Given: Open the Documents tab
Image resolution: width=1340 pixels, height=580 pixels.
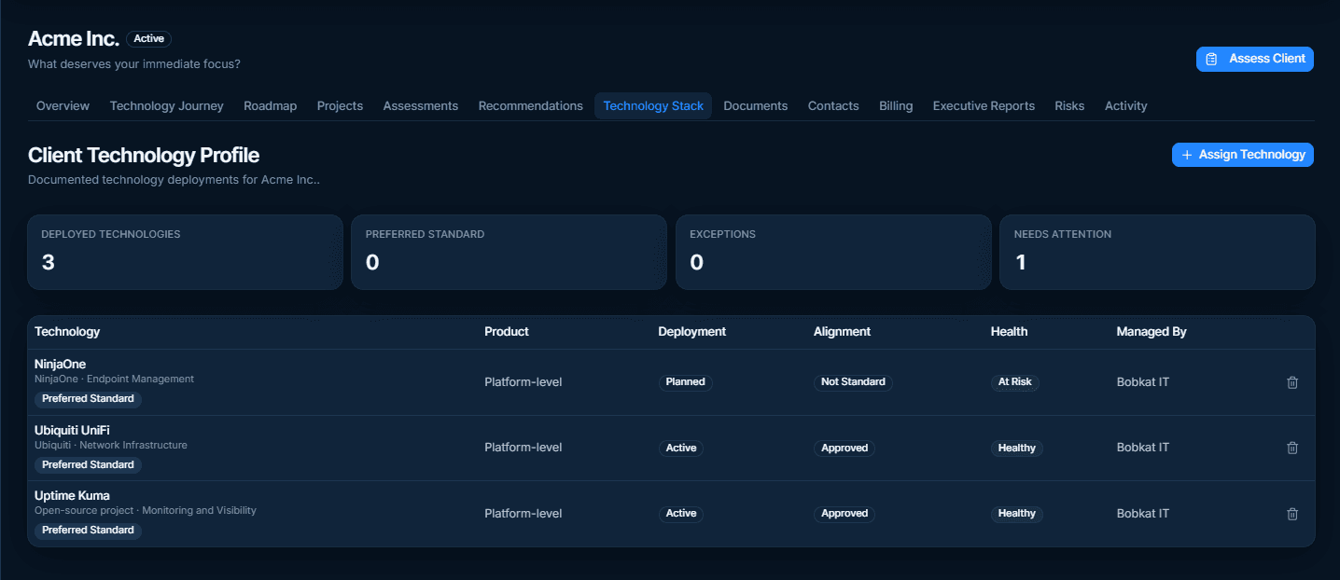Looking at the screenshot, I should coord(756,106).
